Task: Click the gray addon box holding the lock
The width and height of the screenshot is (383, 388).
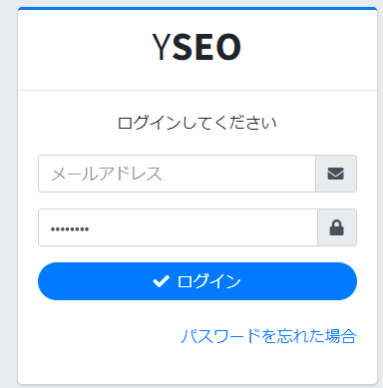Action: [x=337, y=227]
